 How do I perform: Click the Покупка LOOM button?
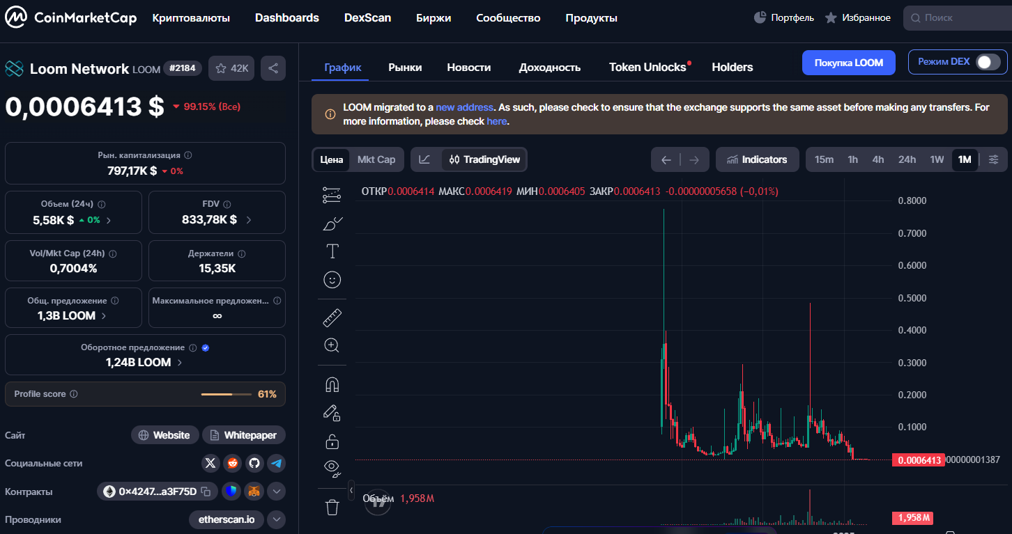coord(848,63)
